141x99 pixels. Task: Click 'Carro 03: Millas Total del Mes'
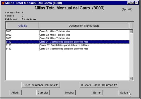point(55,38)
